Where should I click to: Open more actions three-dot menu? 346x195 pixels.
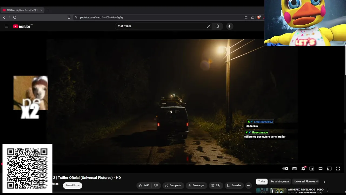click(248, 186)
